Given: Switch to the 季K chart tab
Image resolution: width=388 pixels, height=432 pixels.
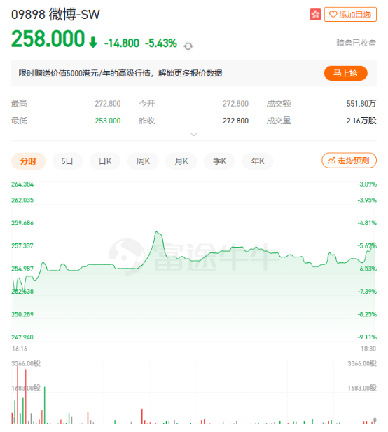Looking at the screenshot, I should tap(219, 161).
